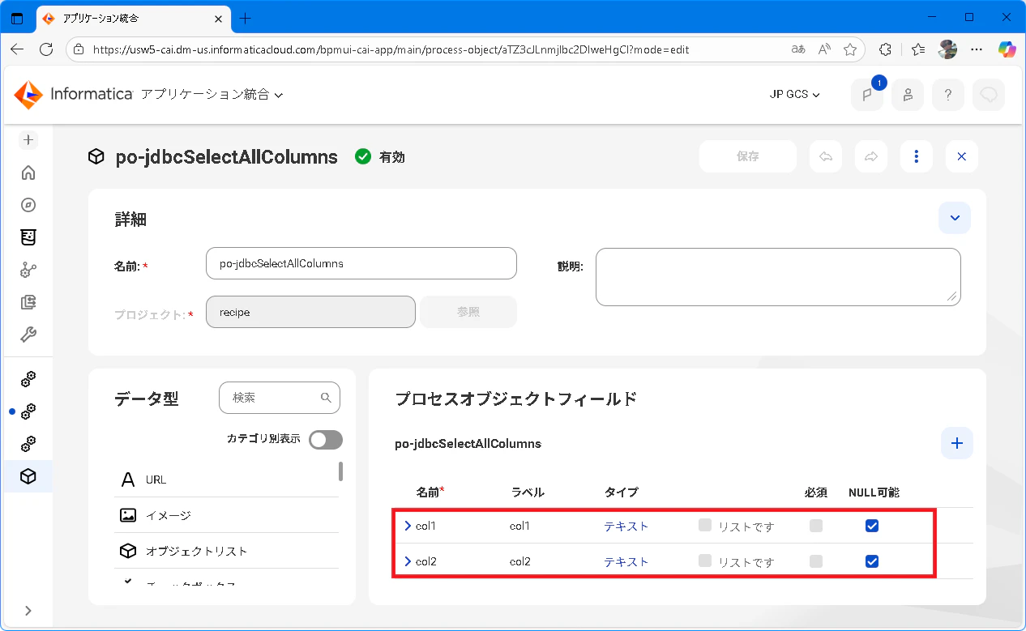Collapse the 詳細 section chevron
The width and height of the screenshot is (1026, 631).
[955, 218]
